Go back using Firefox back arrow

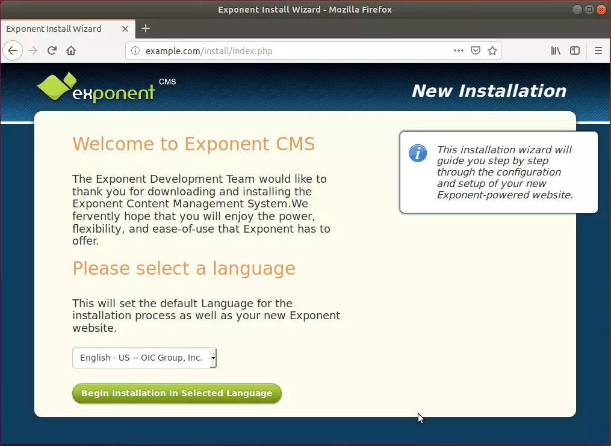(13, 50)
